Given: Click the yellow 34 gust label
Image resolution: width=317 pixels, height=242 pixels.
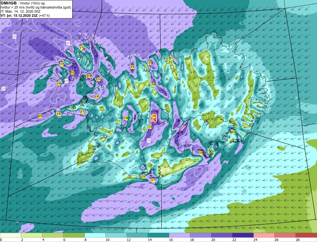Looking at the screenshot, I should click(153, 84).
